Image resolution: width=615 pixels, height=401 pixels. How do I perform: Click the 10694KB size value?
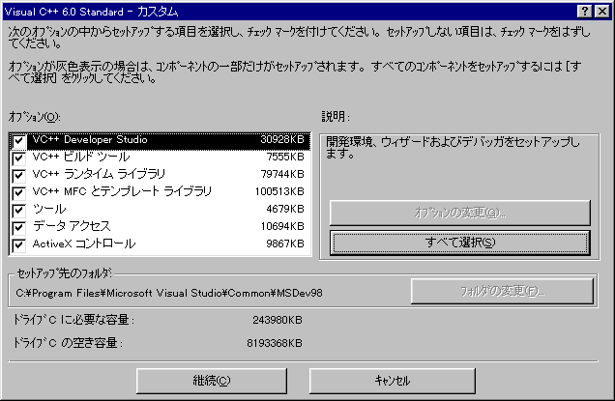pos(282,226)
